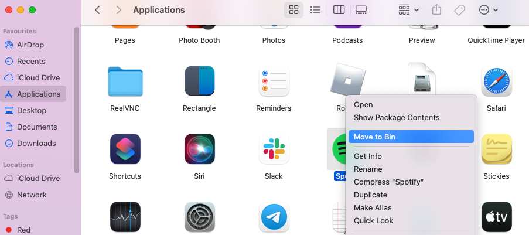Click the Edit Tags icon
The image size is (529, 235).
(x=459, y=10)
